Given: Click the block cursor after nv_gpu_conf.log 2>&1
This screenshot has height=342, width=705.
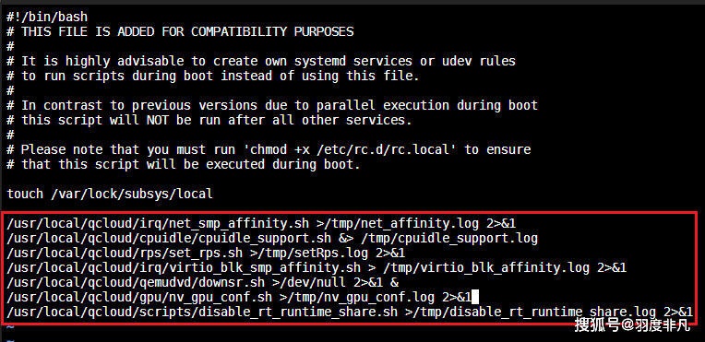Looking at the screenshot, I should (475, 297).
